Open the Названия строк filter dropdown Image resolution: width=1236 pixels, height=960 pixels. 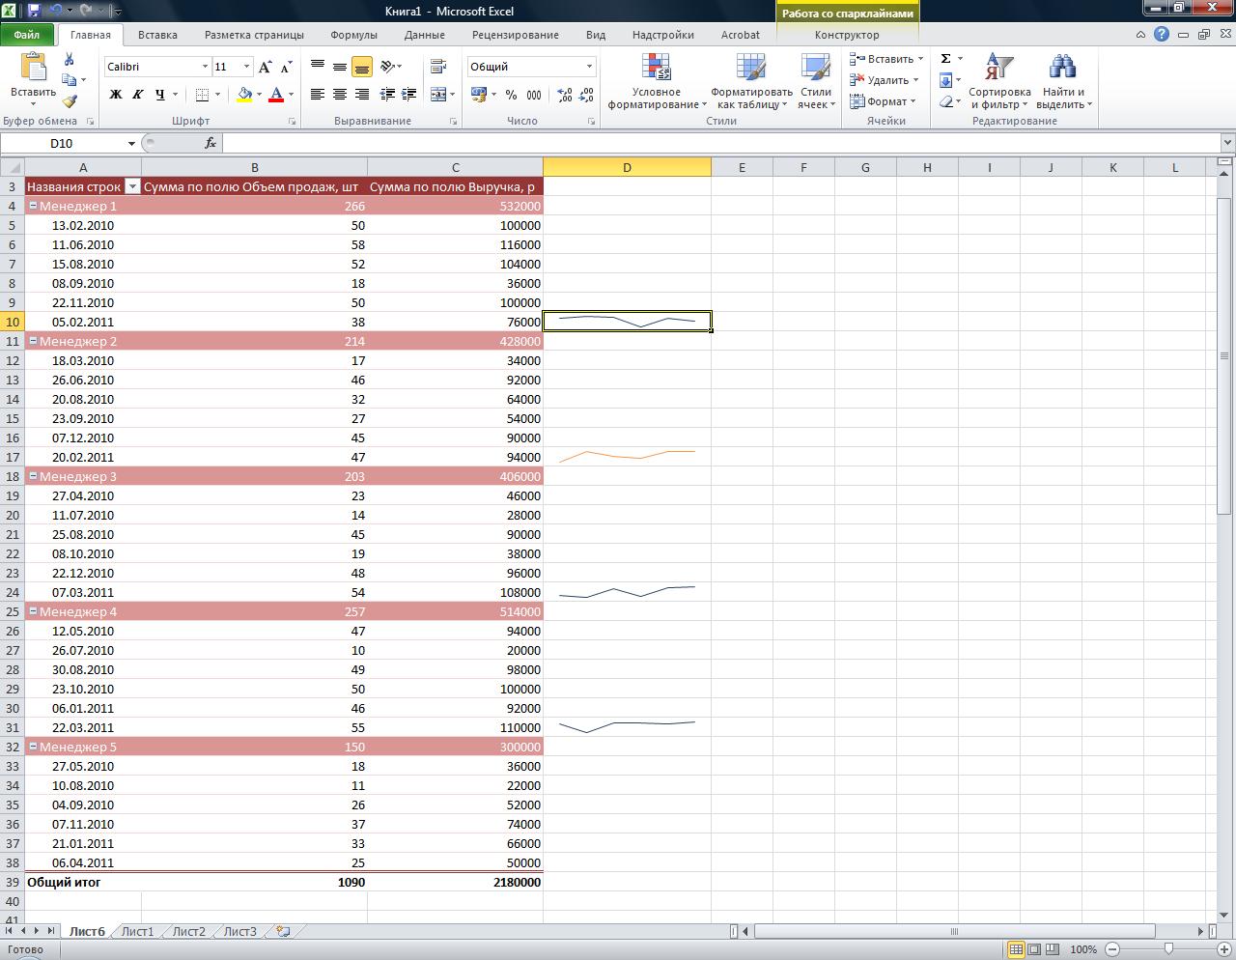(133, 186)
